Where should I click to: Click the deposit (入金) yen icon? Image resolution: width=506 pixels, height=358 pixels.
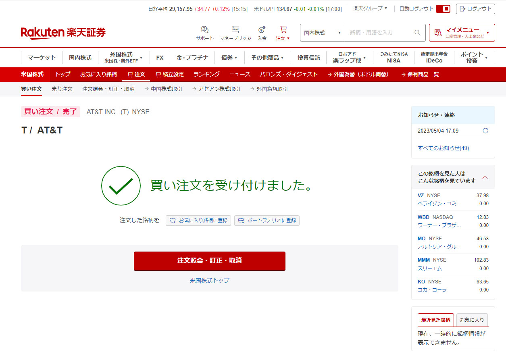pos(262,30)
